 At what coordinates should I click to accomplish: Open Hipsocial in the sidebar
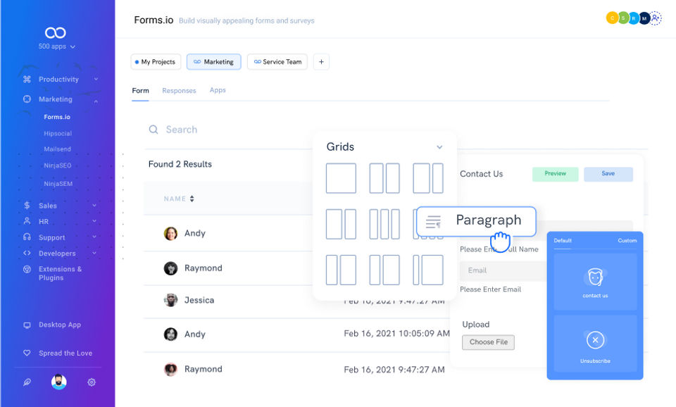pos(58,133)
